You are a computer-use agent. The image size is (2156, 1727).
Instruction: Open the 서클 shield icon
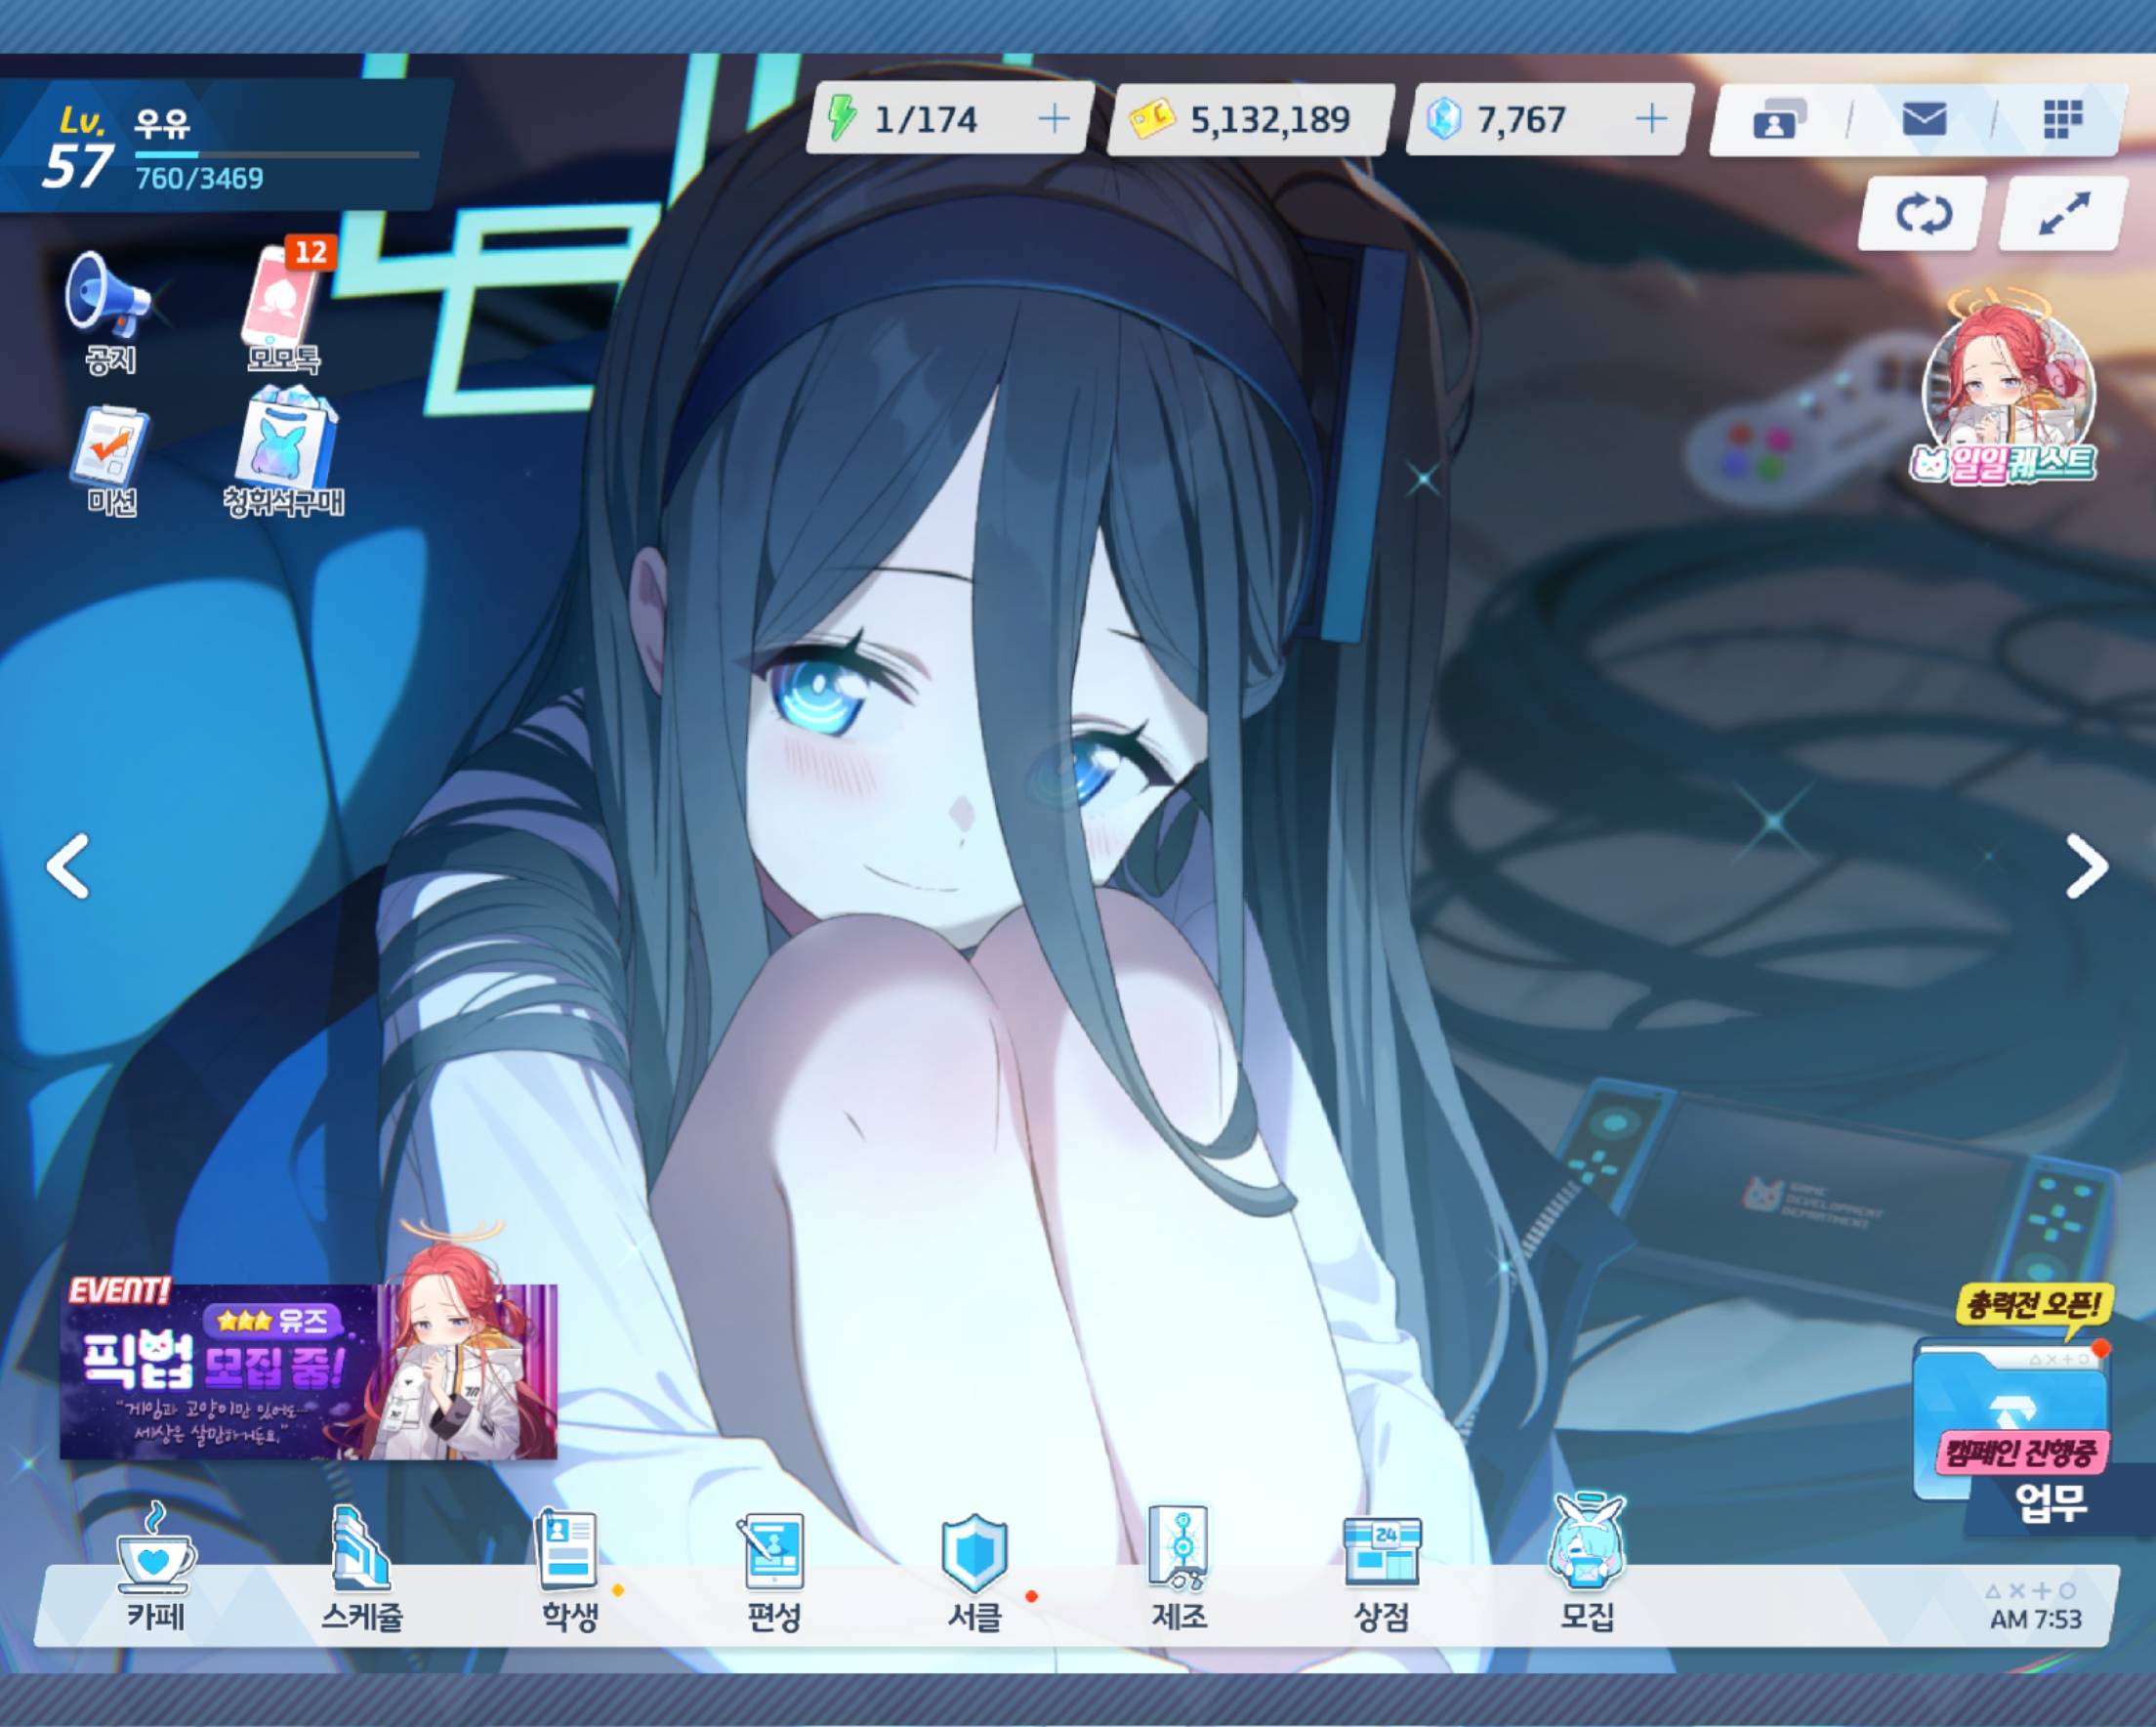[x=975, y=1571]
